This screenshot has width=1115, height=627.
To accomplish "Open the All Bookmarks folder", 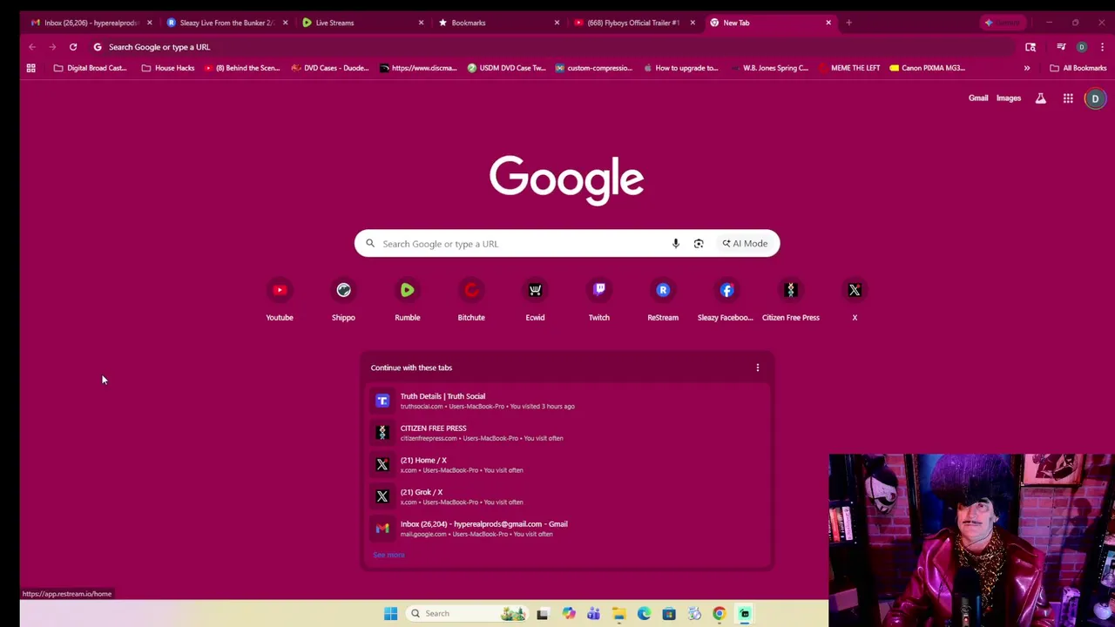I will click(1078, 68).
